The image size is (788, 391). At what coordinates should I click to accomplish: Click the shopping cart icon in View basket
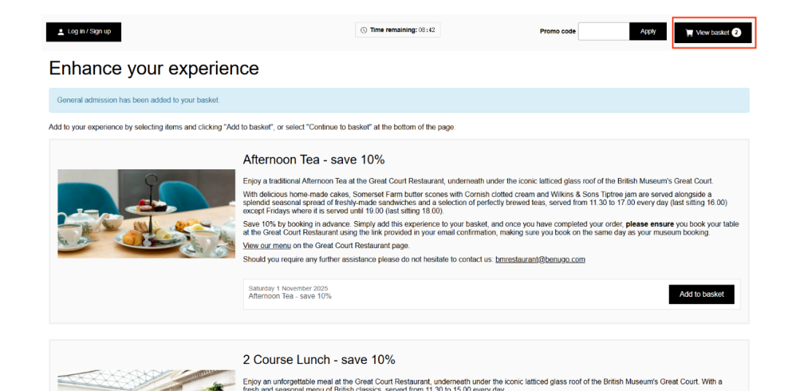click(689, 33)
